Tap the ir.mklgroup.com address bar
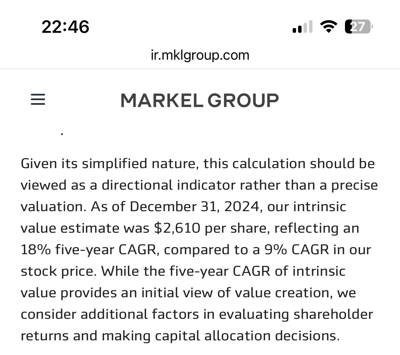The image size is (400, 355). pyautogui.click(x=200, y=55)
